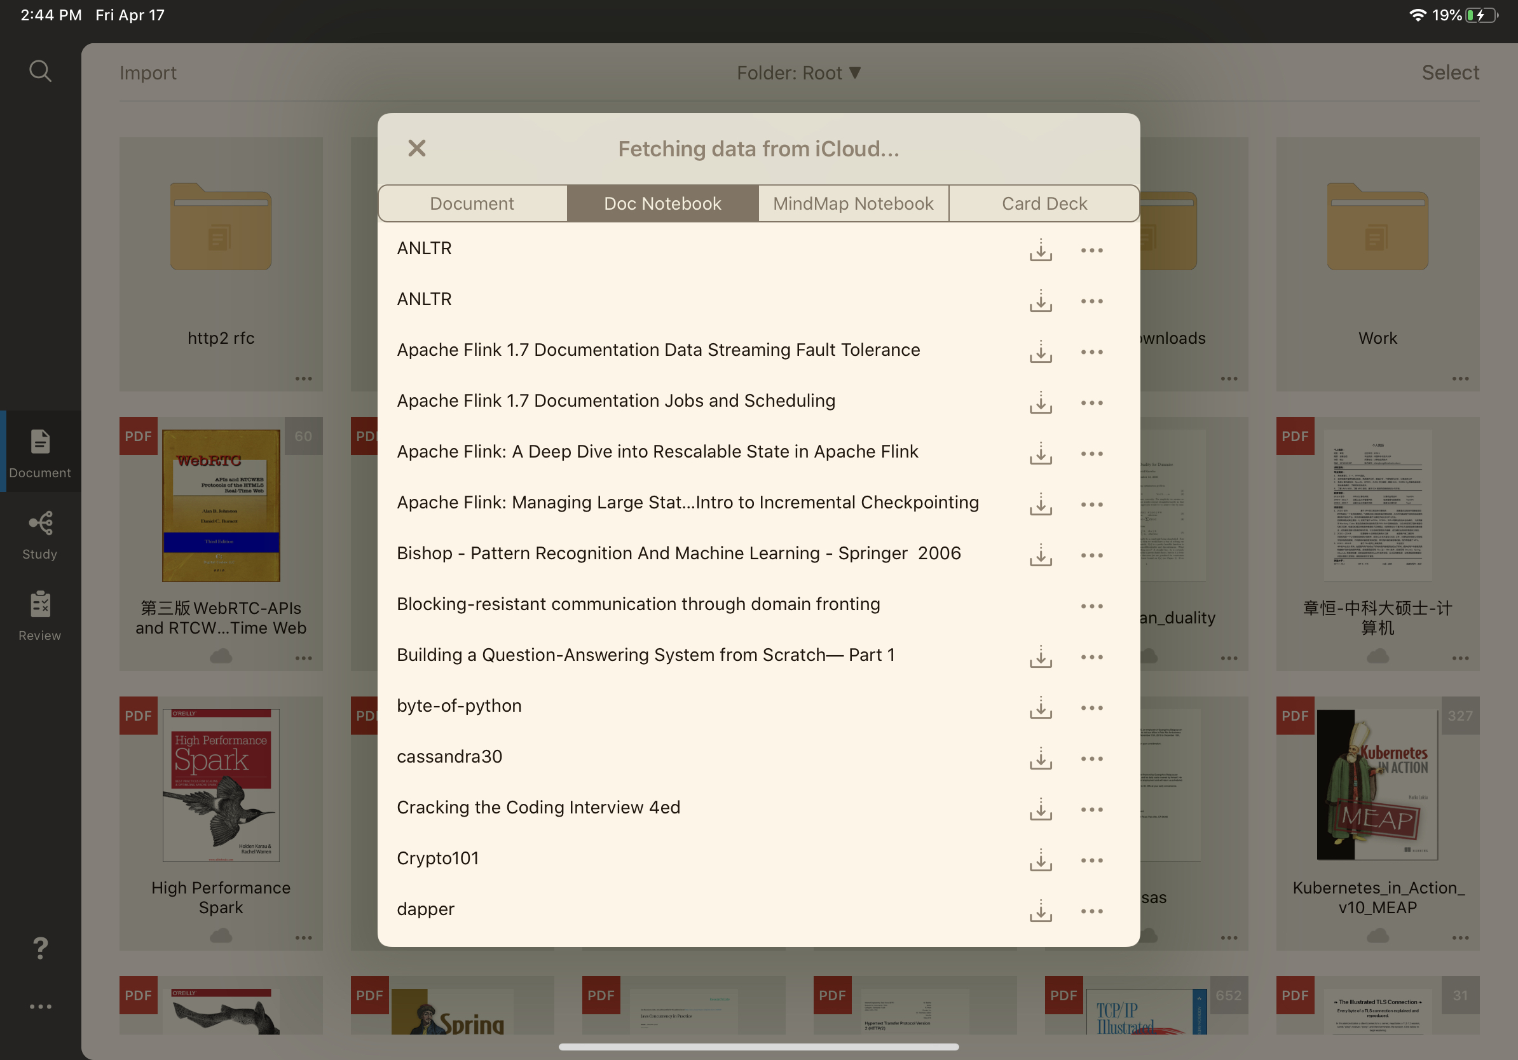Switch to the Document tab

pyautogui.click(x=472, y=203)
